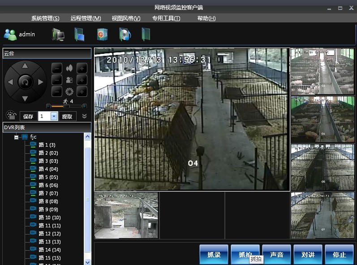This screenshot has width=357, height=265.
Task: Select the bottom-left gate camera thumbnail
Action: pos(126,215)
